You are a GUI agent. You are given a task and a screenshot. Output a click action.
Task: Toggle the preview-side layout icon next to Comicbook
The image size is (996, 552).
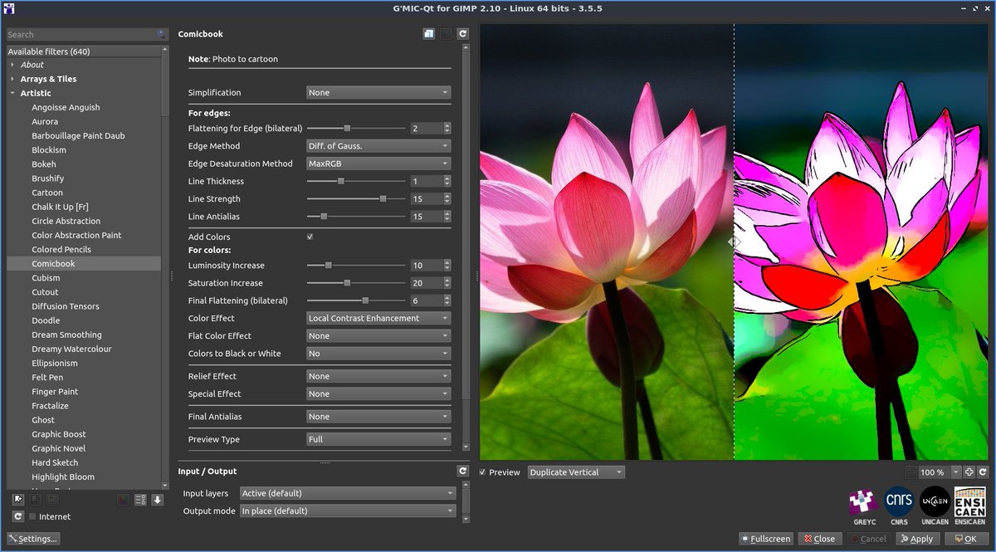[x=429, y=34]
